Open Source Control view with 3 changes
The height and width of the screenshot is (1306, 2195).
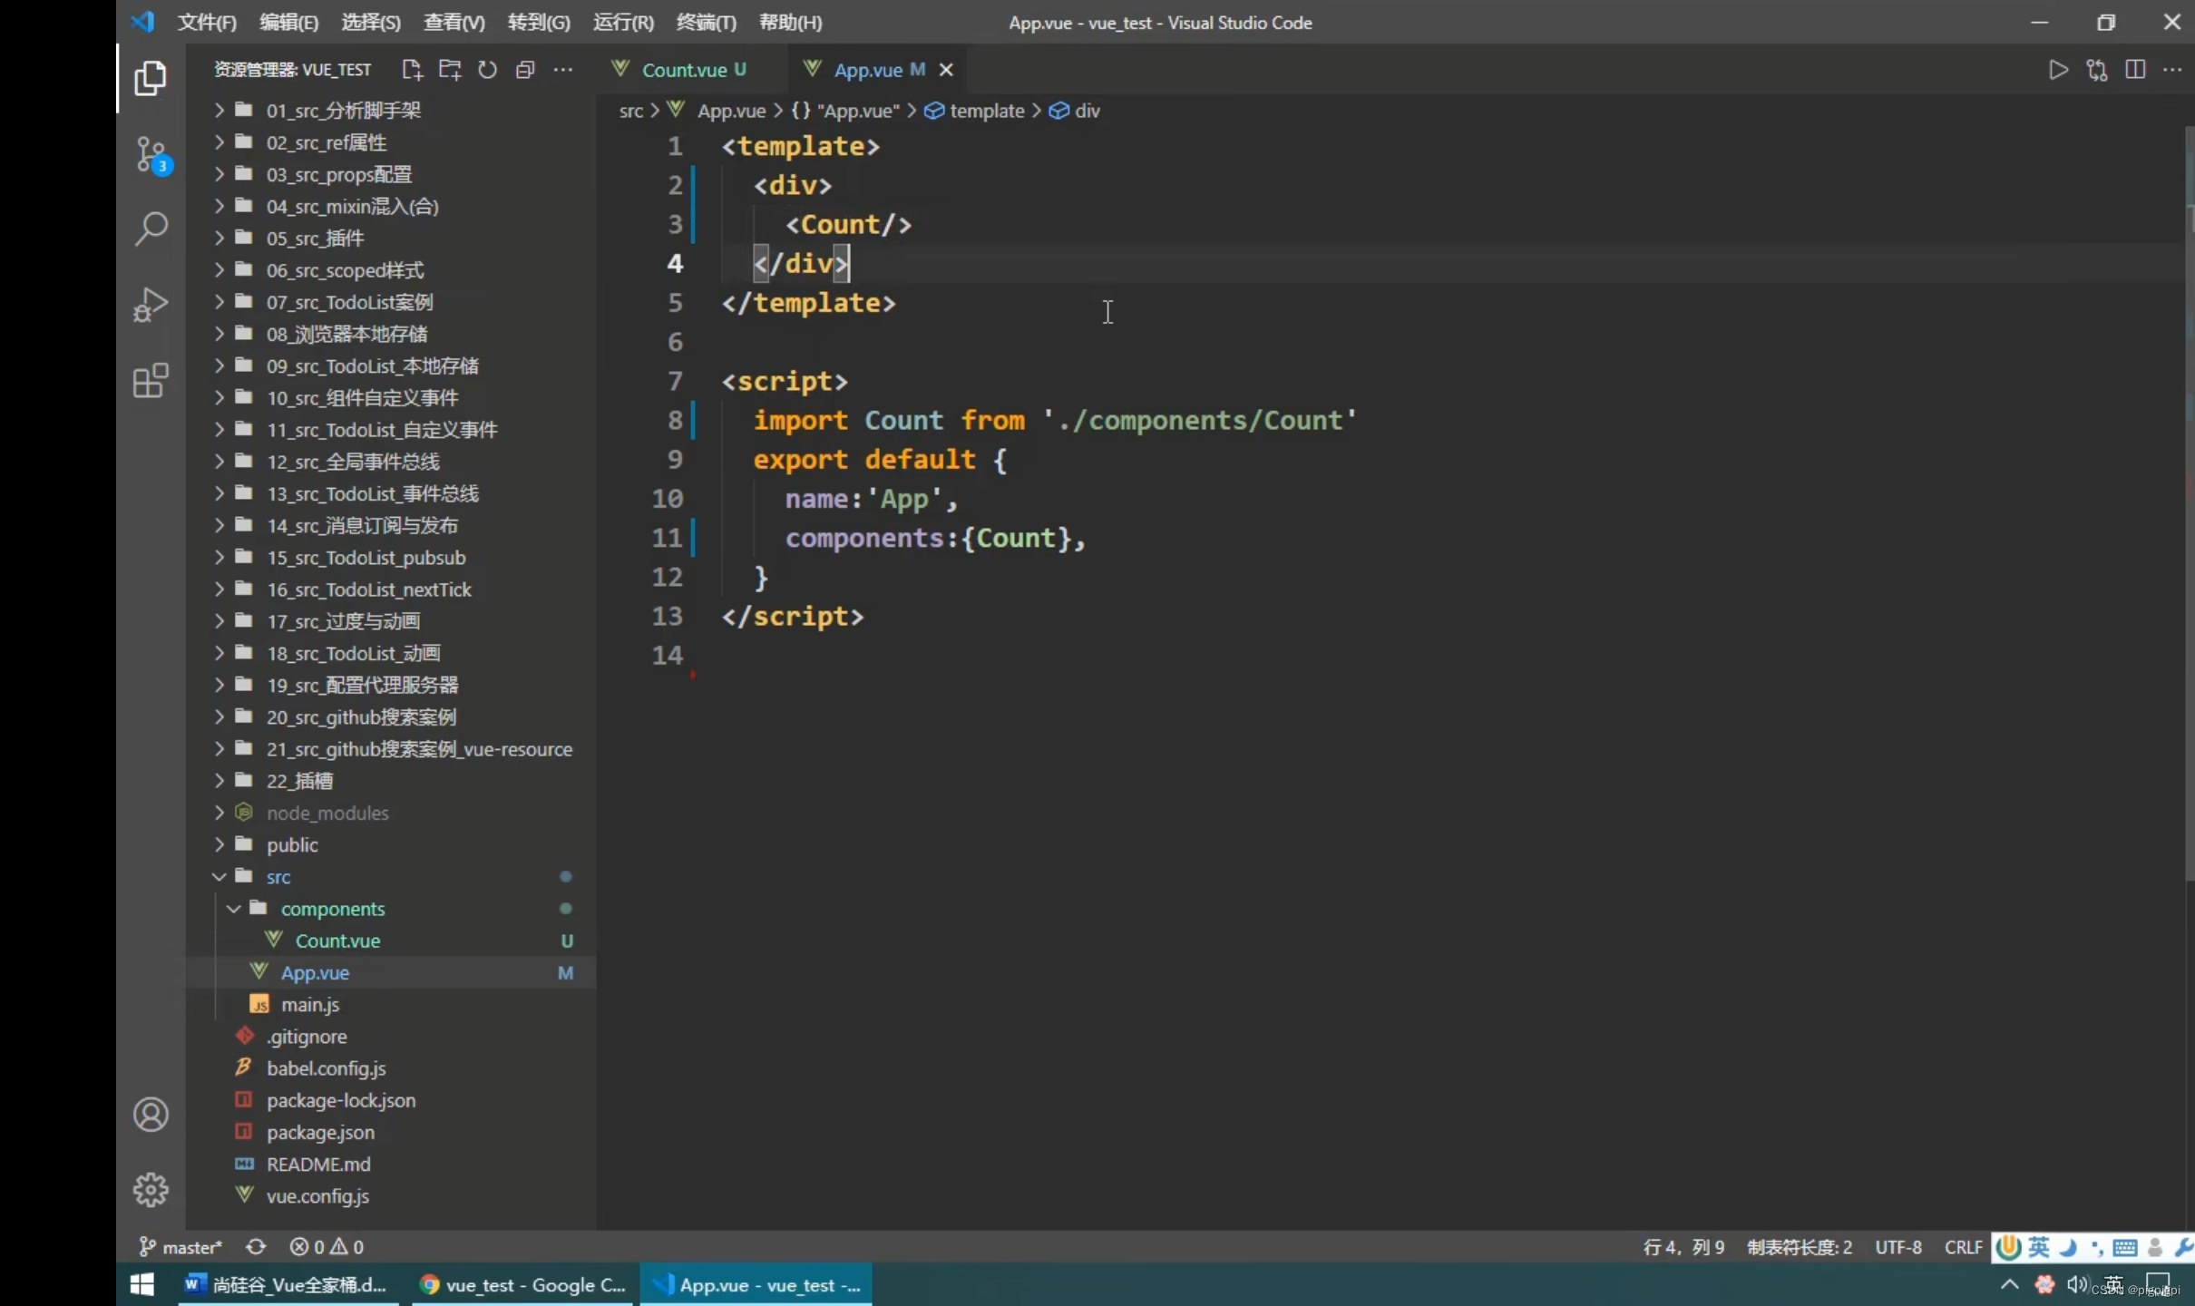point(151,155)
